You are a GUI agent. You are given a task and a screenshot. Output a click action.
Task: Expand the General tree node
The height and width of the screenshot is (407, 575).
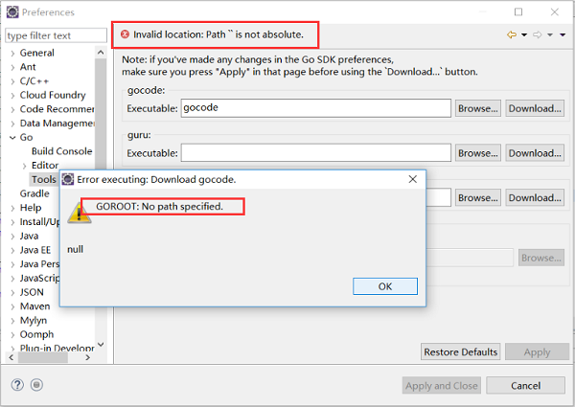[x=12, y=54]
